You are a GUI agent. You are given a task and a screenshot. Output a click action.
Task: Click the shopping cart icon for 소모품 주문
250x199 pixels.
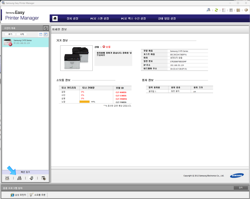click(x=31, y=195)
